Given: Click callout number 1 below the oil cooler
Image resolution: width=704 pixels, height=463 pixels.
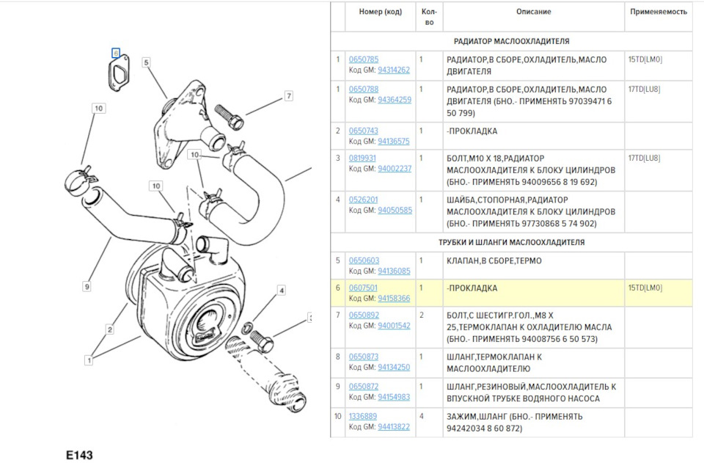Looking at the screenshot, I should pyautogui.click(x=89, y=360).
